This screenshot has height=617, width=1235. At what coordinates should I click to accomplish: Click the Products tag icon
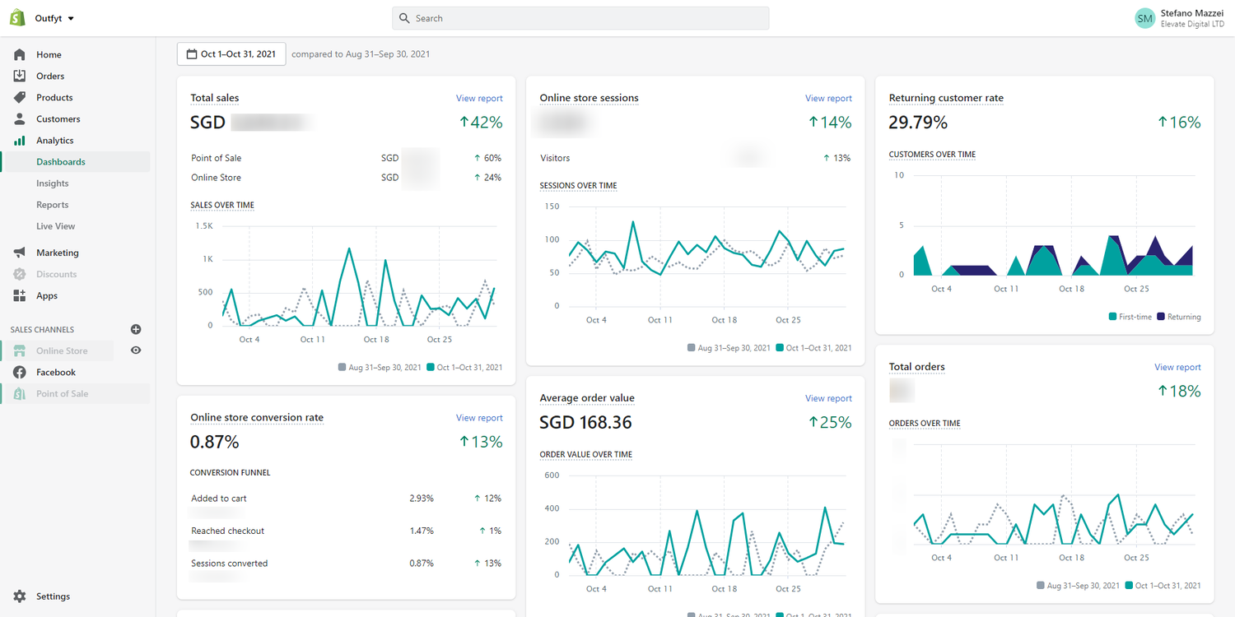tap(20, 97)
